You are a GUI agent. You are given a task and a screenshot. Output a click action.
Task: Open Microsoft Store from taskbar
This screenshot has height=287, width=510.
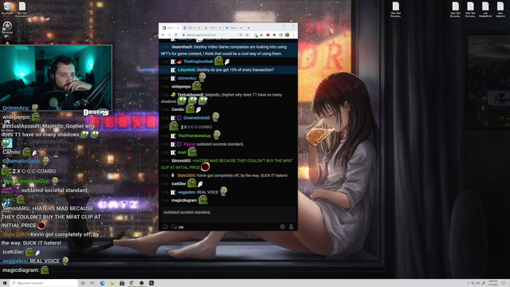point(122,283)
